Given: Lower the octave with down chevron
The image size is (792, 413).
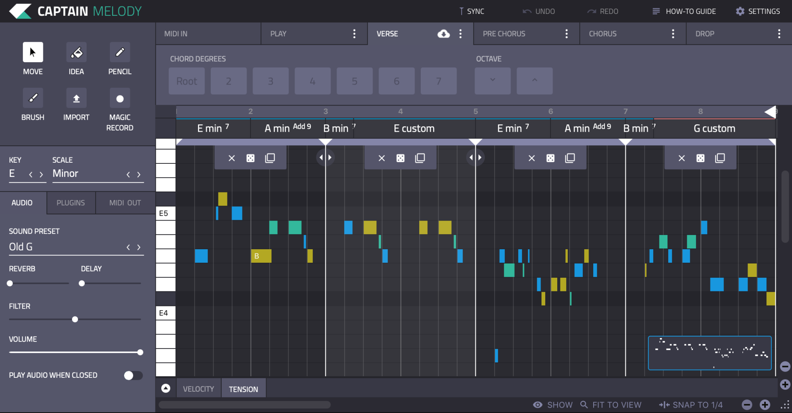Looking at the screenshot, I should click(492, 81).
